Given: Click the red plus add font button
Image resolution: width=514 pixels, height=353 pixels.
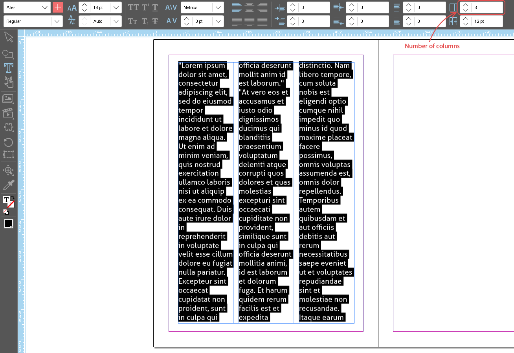Looking at the screenshot, I should [58, 7].
